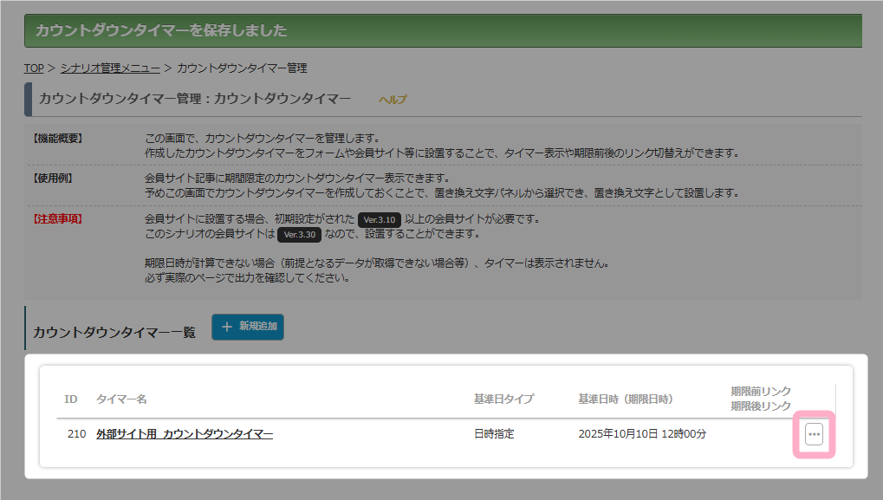Click the カウントダウンタイマー一覧 section heading
This screenshot has height=500, width=883.
(x=114, y=332)
